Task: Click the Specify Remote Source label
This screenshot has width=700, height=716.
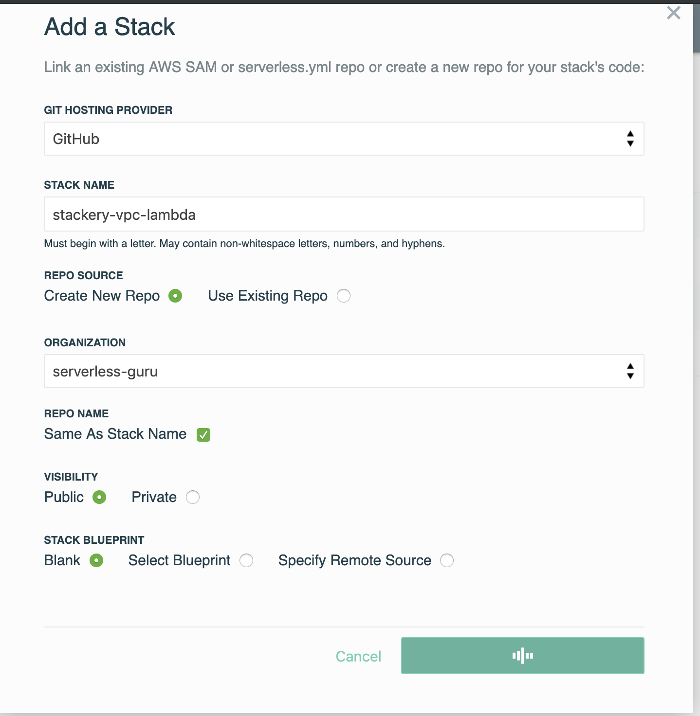Action: pos(354,560)
